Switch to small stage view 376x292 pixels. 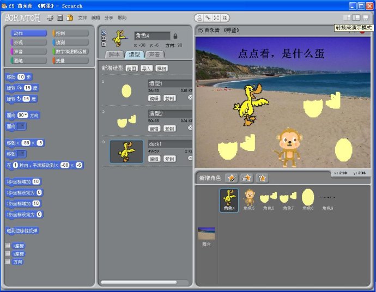pyautogui.click(x=347, y=17)
